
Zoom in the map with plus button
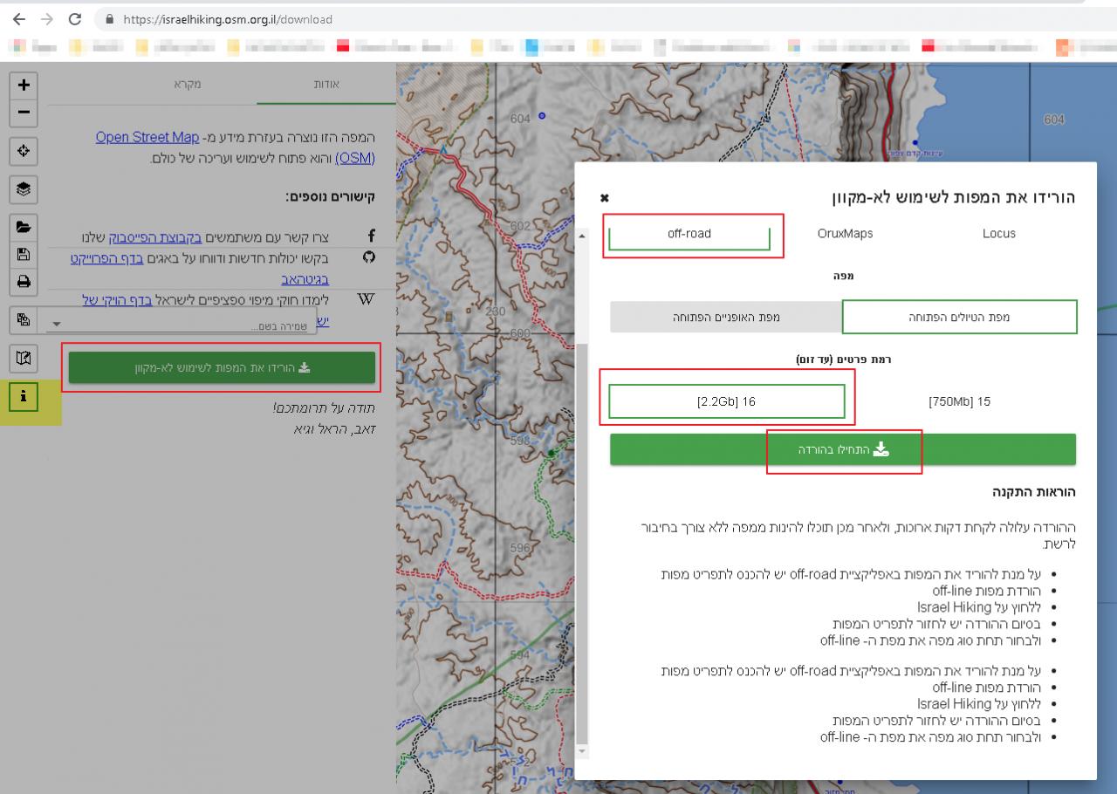(x=24, y=85)
